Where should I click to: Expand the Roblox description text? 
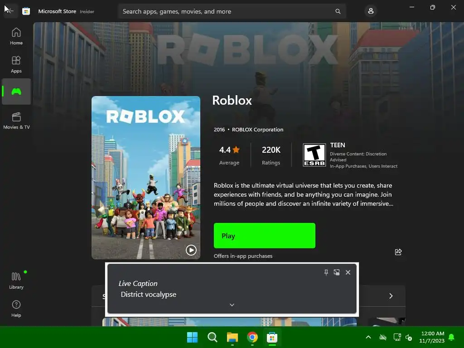(x=303, y=194)
